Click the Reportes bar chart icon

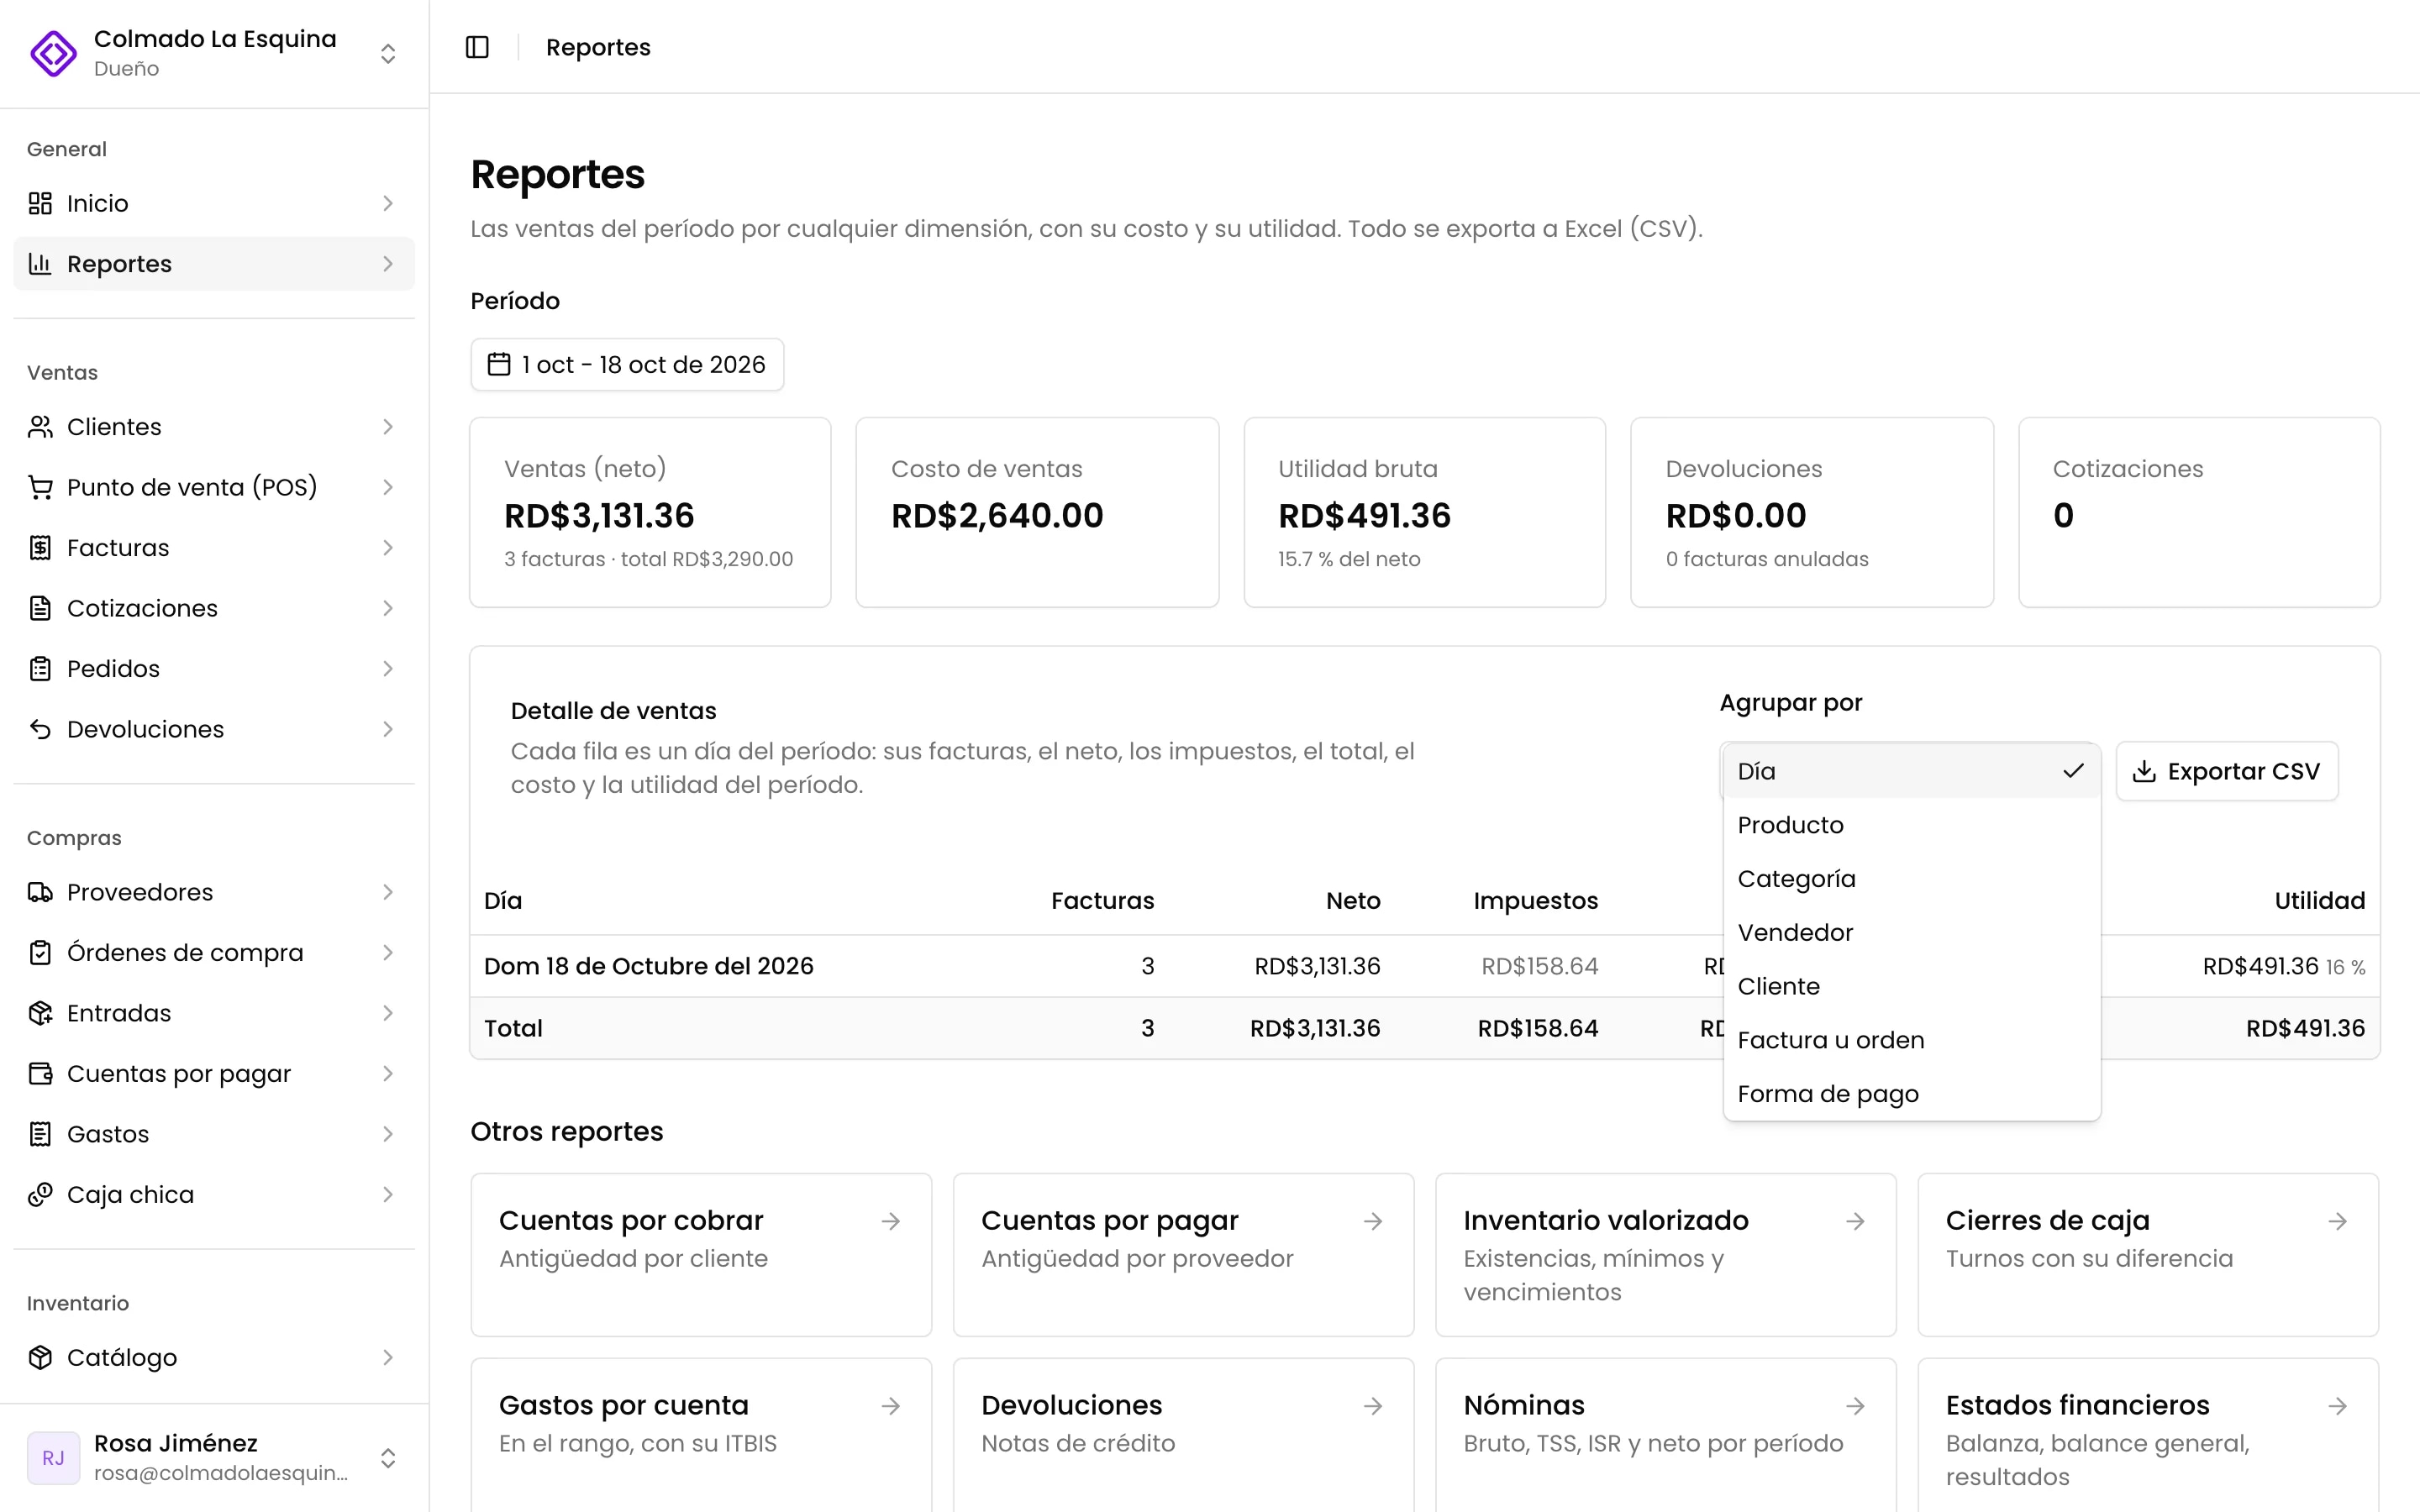(x=40, y=264)
